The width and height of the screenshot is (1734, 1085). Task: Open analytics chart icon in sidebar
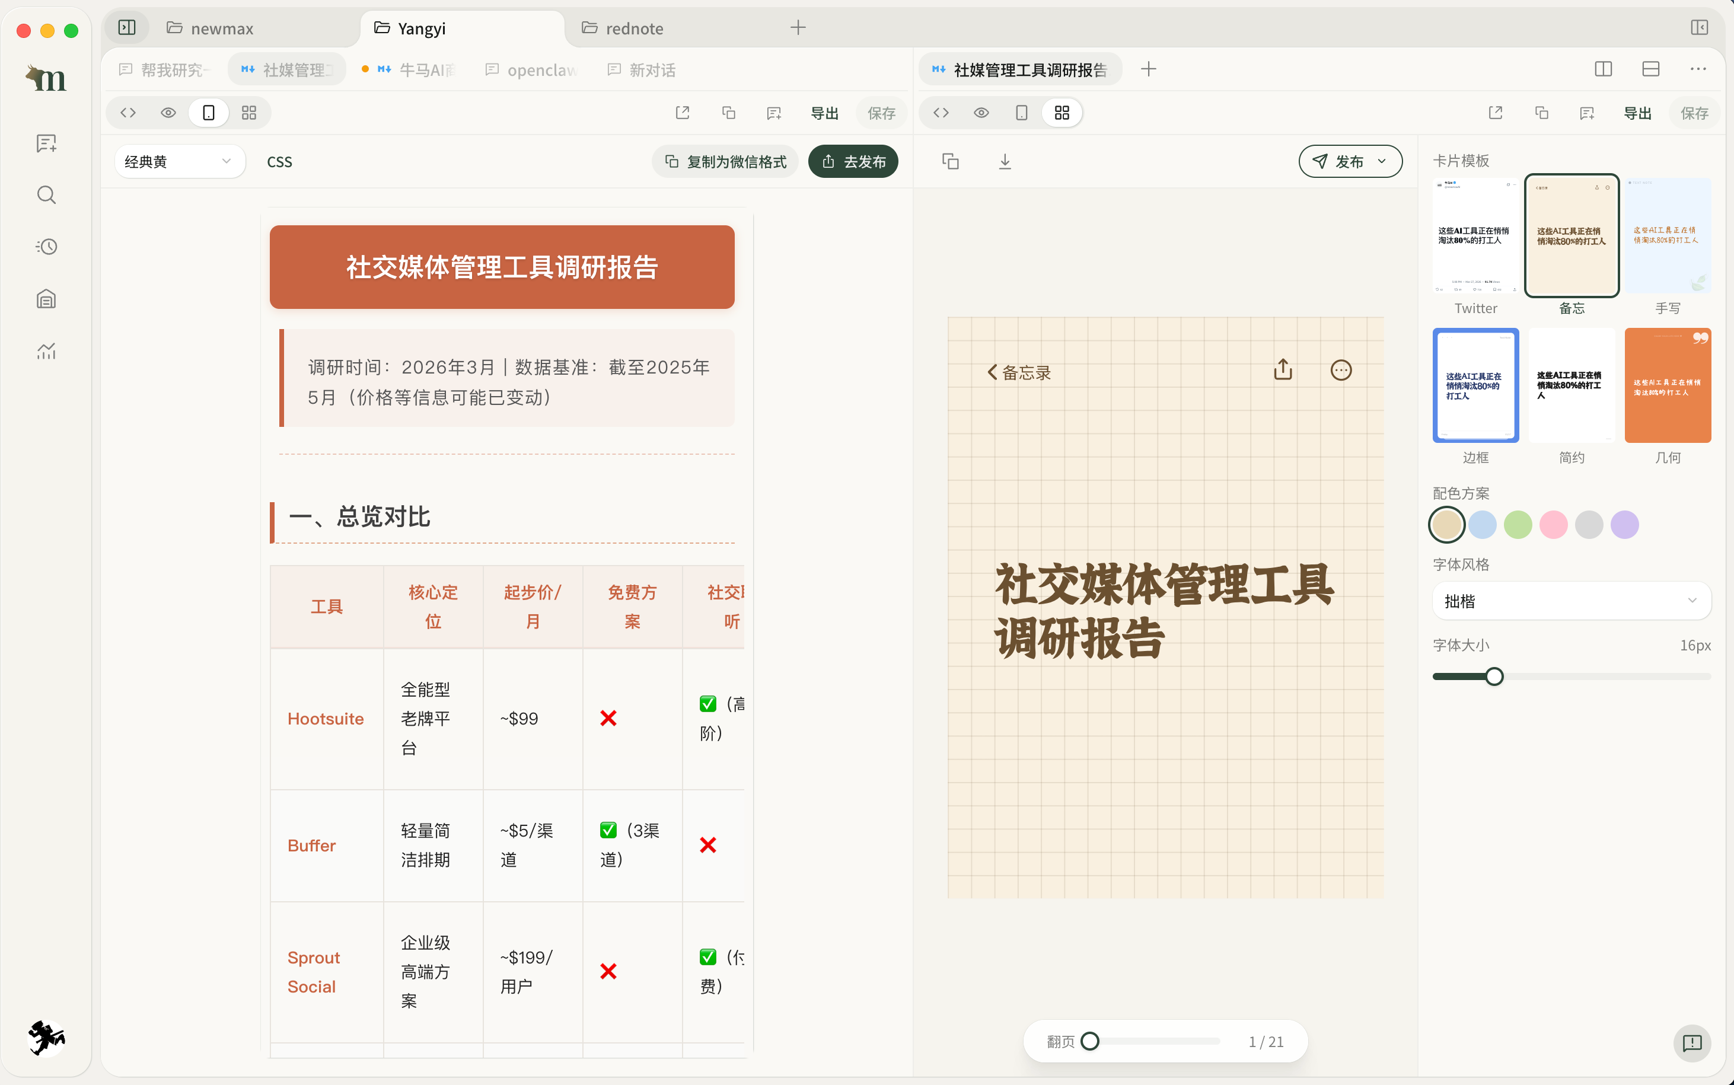[46, 351]
